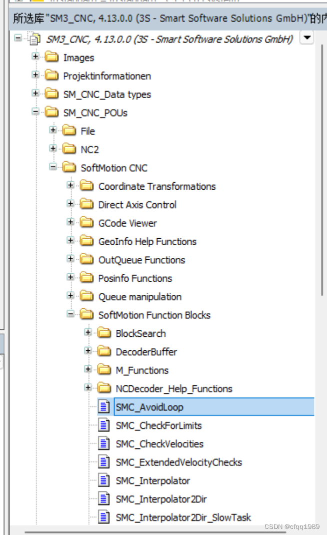The width and height of the screenshot is (327, 535).
Task: Click the SMC_CheckVelocities POU document icon
Action: click(x=104, y=443)
